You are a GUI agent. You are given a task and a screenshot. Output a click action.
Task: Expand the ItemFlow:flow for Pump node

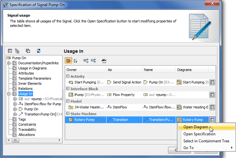click(x=15, y=104)
